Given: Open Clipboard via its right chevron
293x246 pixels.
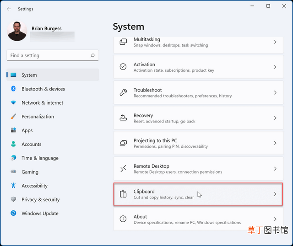Looking at the screenshot, I should 275,194.
